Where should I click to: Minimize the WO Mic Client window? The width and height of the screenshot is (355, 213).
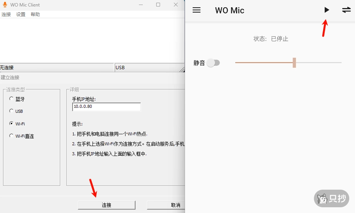click(x=141, y=5)
